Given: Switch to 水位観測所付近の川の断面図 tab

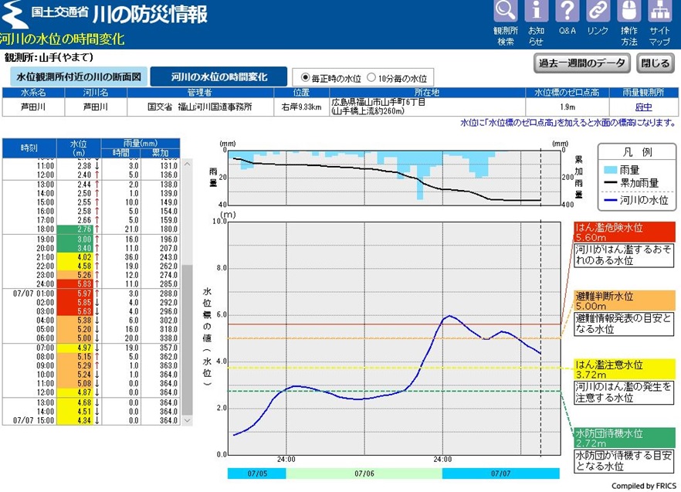Looking at the screenshot, I should pyautogui.click(x=78, y=77).
